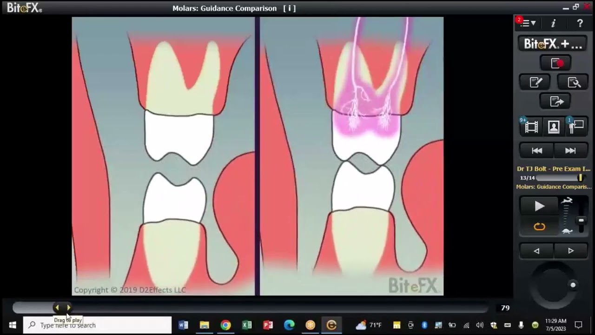
Task: Open the film strip animations icon
Action: pyautogui.click(x=531, y=127)
